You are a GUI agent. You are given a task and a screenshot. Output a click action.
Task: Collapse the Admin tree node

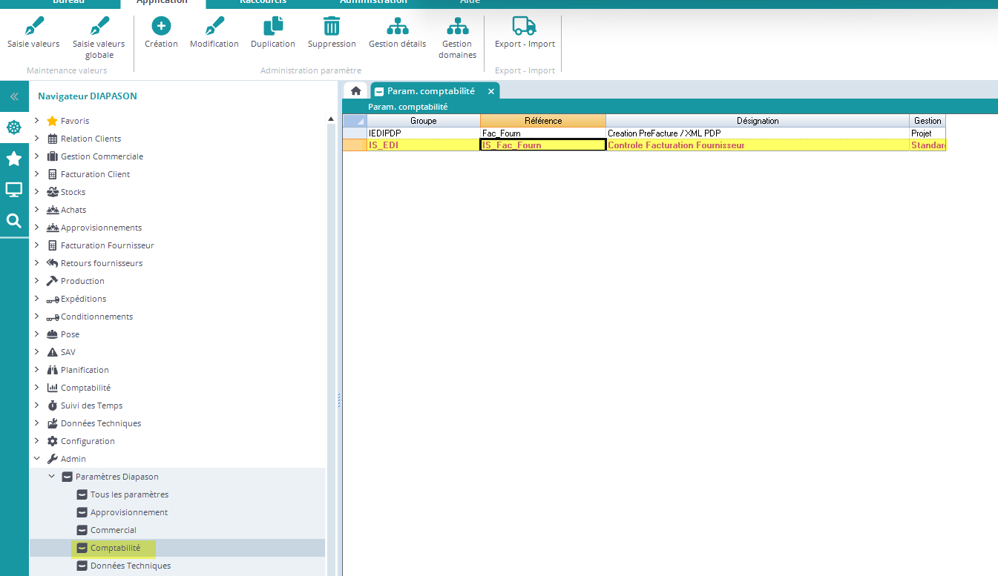[37, 459]
